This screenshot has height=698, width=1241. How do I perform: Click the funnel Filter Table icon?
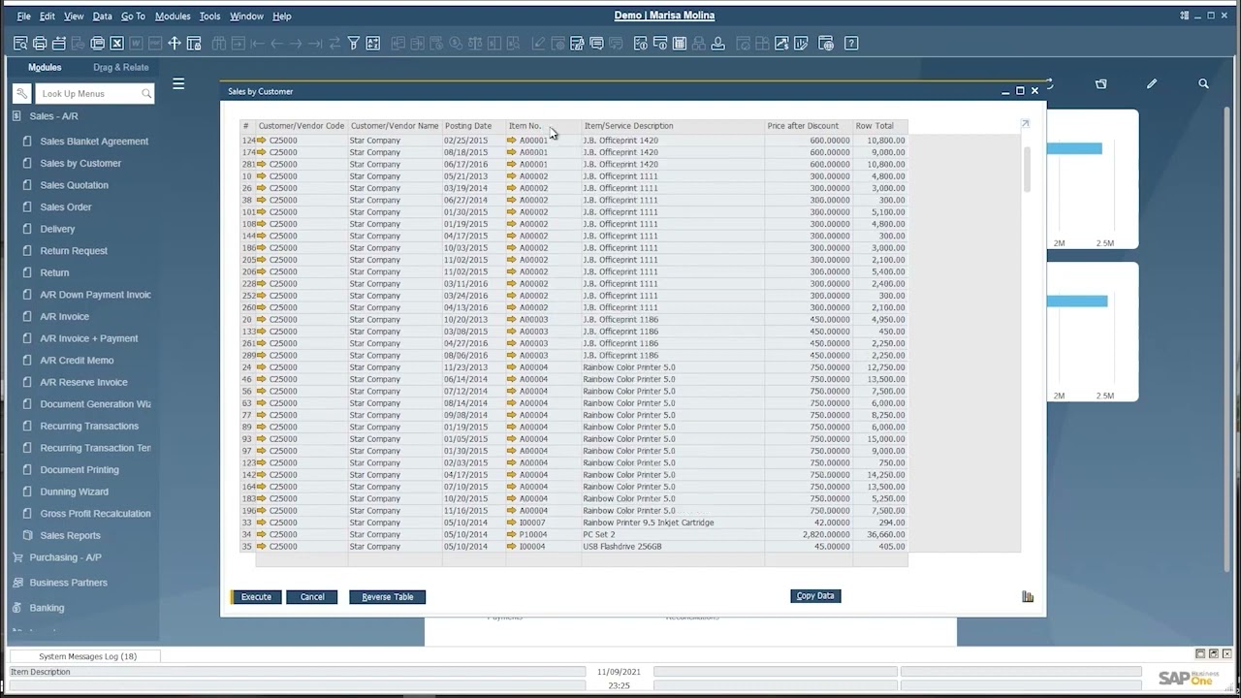click(354, 44)
